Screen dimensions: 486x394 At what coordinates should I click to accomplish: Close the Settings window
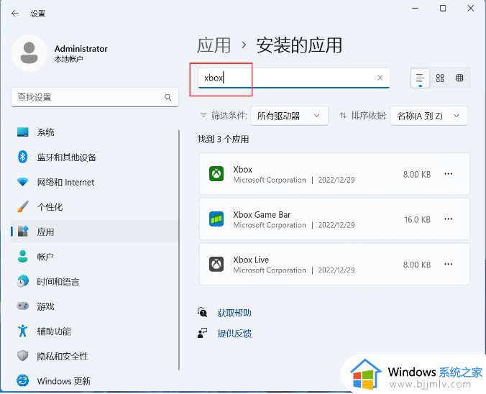(x=470, y=9)
